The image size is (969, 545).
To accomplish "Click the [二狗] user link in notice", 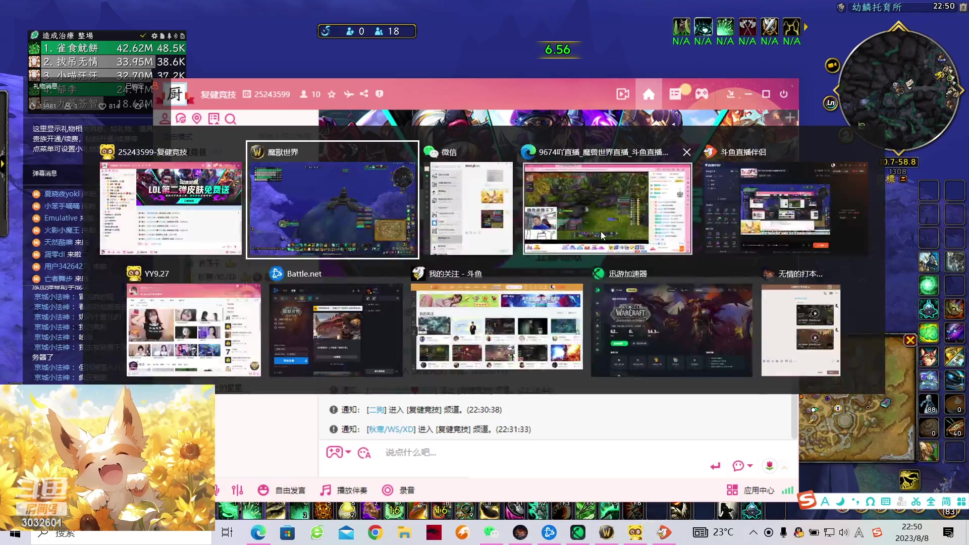I will click(x=376, y=410).
